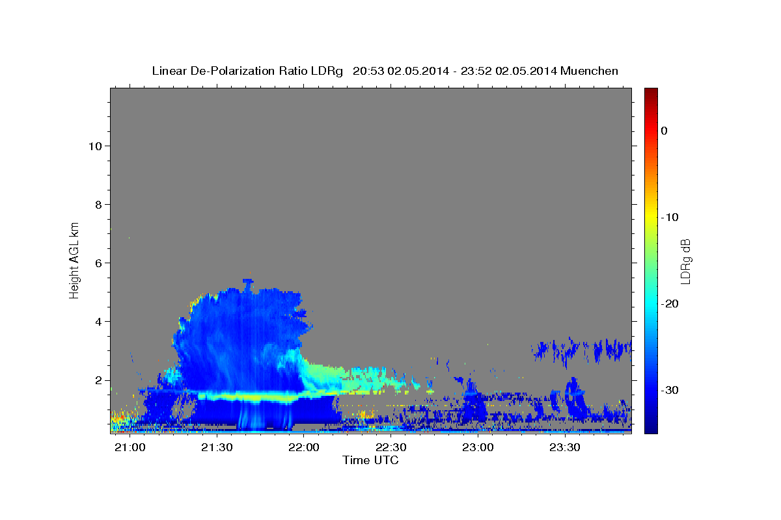Click the plot title 'Linear De-Polarization Ratio LDRg'

(247, 71)
